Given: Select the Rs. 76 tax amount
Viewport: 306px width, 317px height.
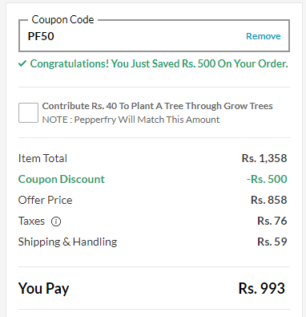Looking at the screenshot, I should (x=272, y=221).
